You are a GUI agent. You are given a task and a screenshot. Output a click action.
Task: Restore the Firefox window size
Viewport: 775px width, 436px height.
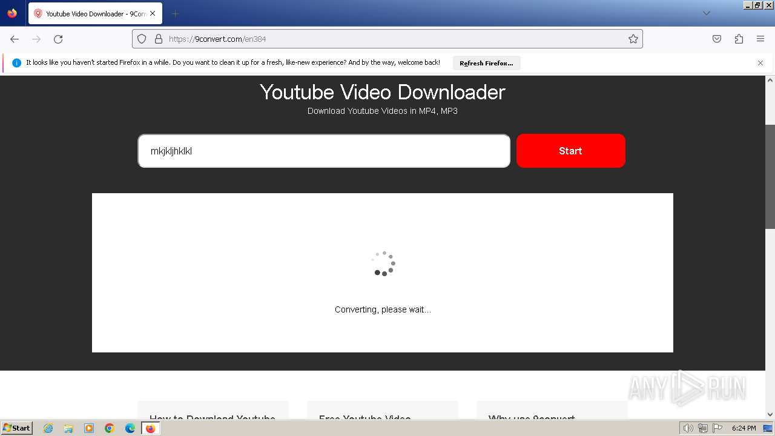pos(758,5)
